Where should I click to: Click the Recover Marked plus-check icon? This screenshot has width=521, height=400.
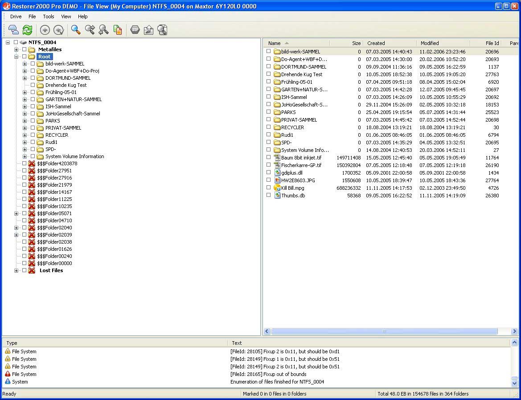[59, 30]
